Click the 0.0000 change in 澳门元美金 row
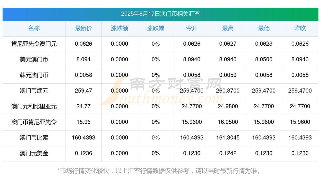 point(119,153)
